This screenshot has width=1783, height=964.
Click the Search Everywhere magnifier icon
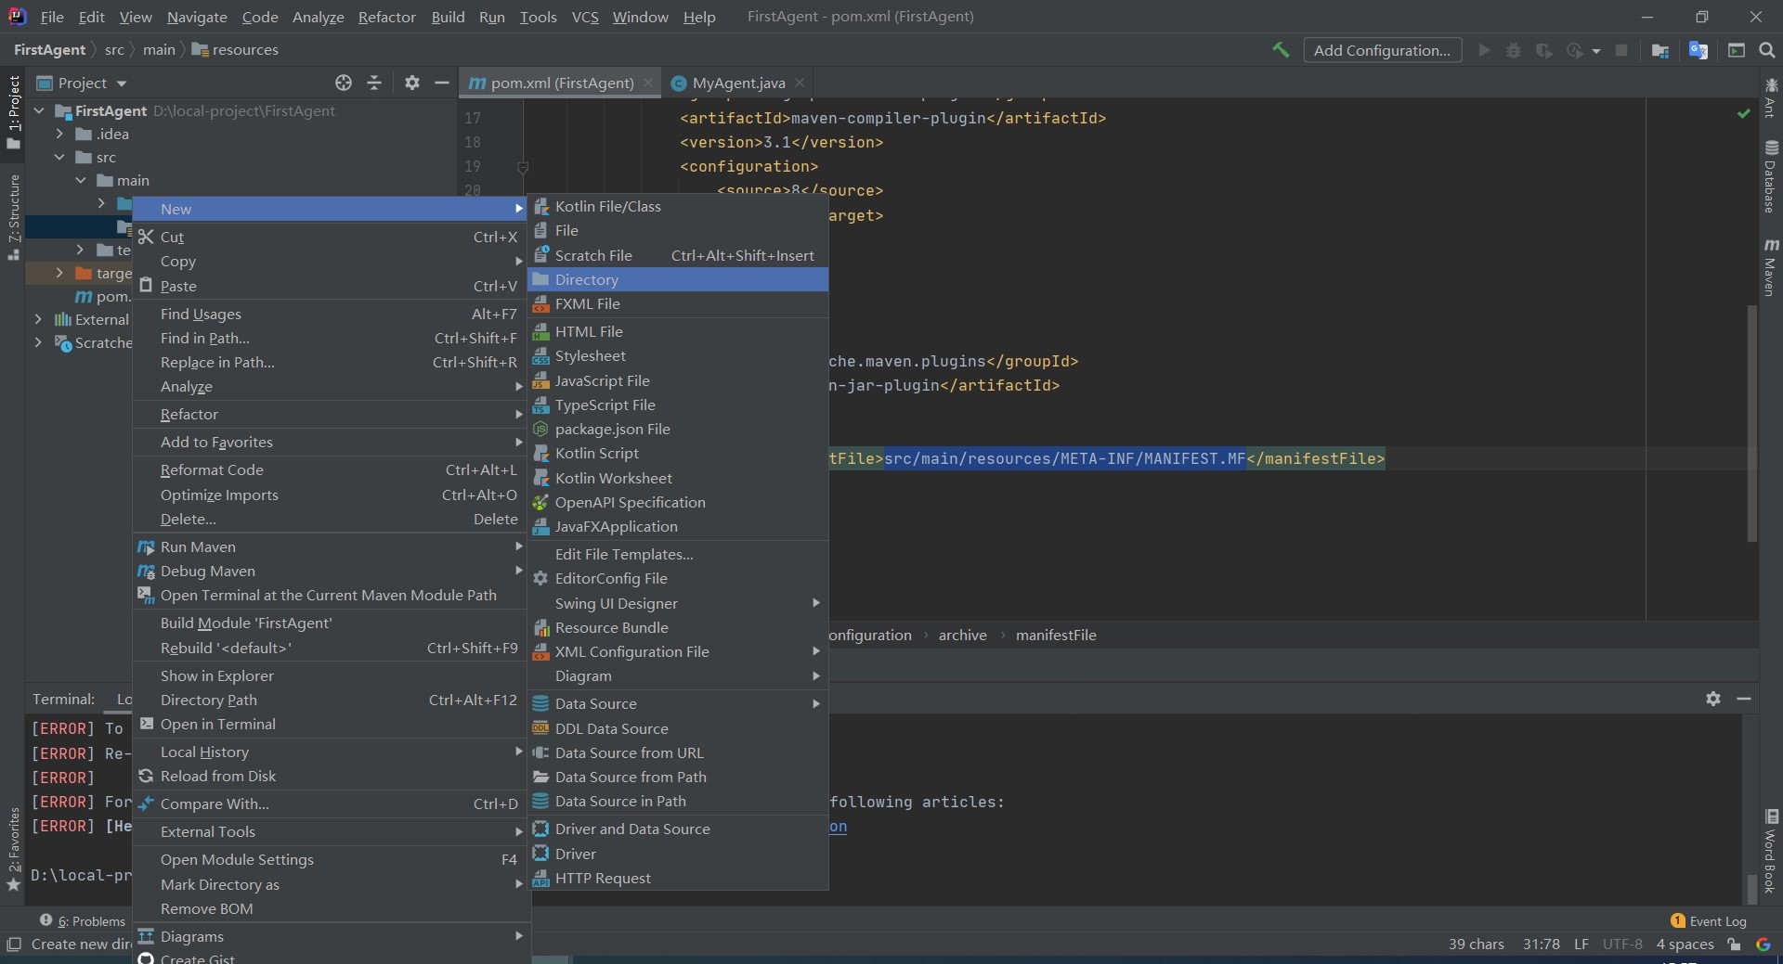(x=1767, y=50)
